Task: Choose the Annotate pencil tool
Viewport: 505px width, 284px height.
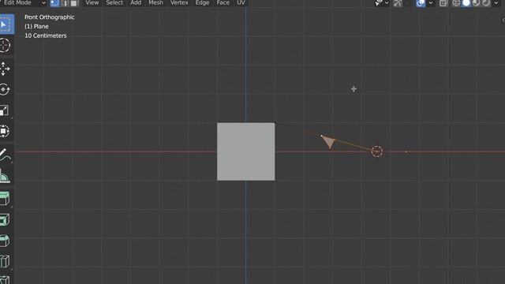Action: pos(5,155)
